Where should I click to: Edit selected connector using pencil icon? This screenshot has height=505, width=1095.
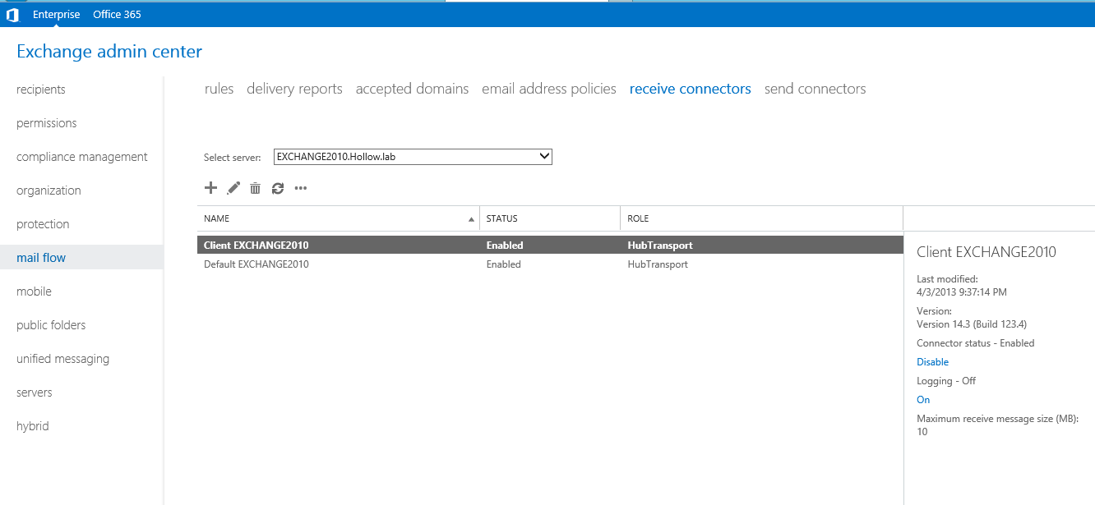click(233, 188)
